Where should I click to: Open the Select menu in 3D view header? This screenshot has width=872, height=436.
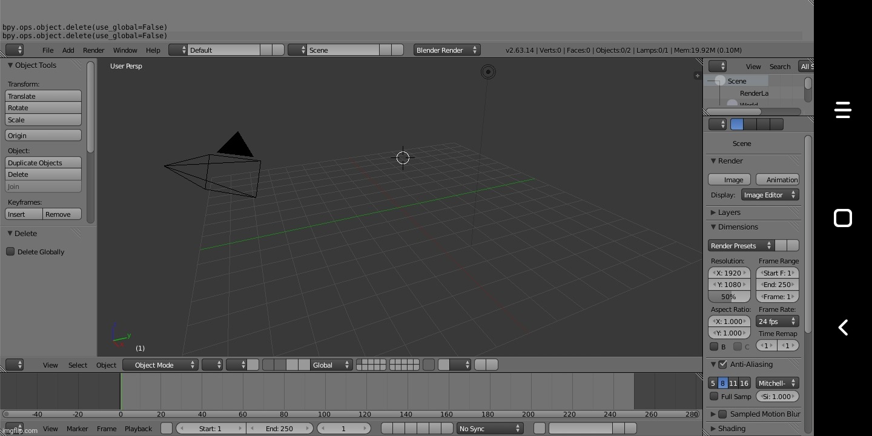tap(78, 365)
